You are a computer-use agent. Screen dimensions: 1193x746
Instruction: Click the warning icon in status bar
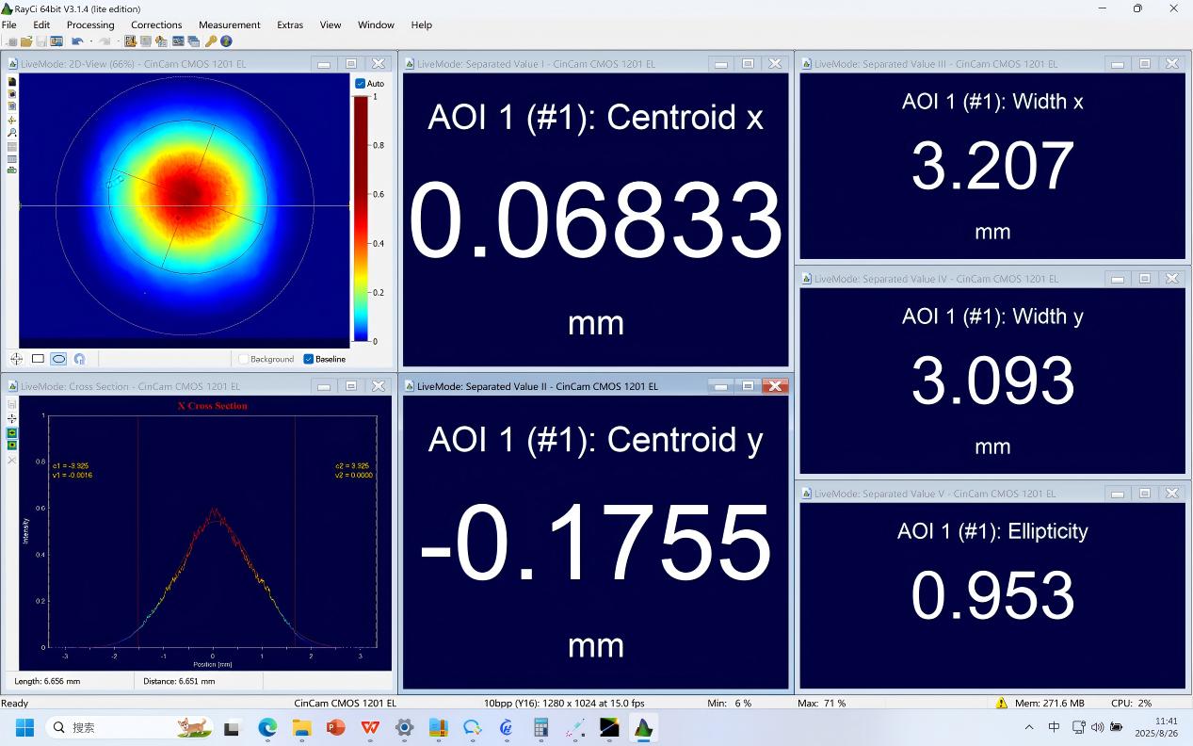coord(1002,703)
